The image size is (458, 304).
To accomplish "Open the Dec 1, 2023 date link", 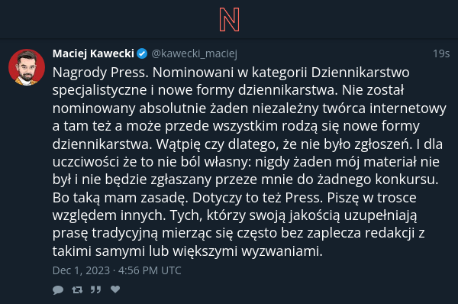I will 81,270.
